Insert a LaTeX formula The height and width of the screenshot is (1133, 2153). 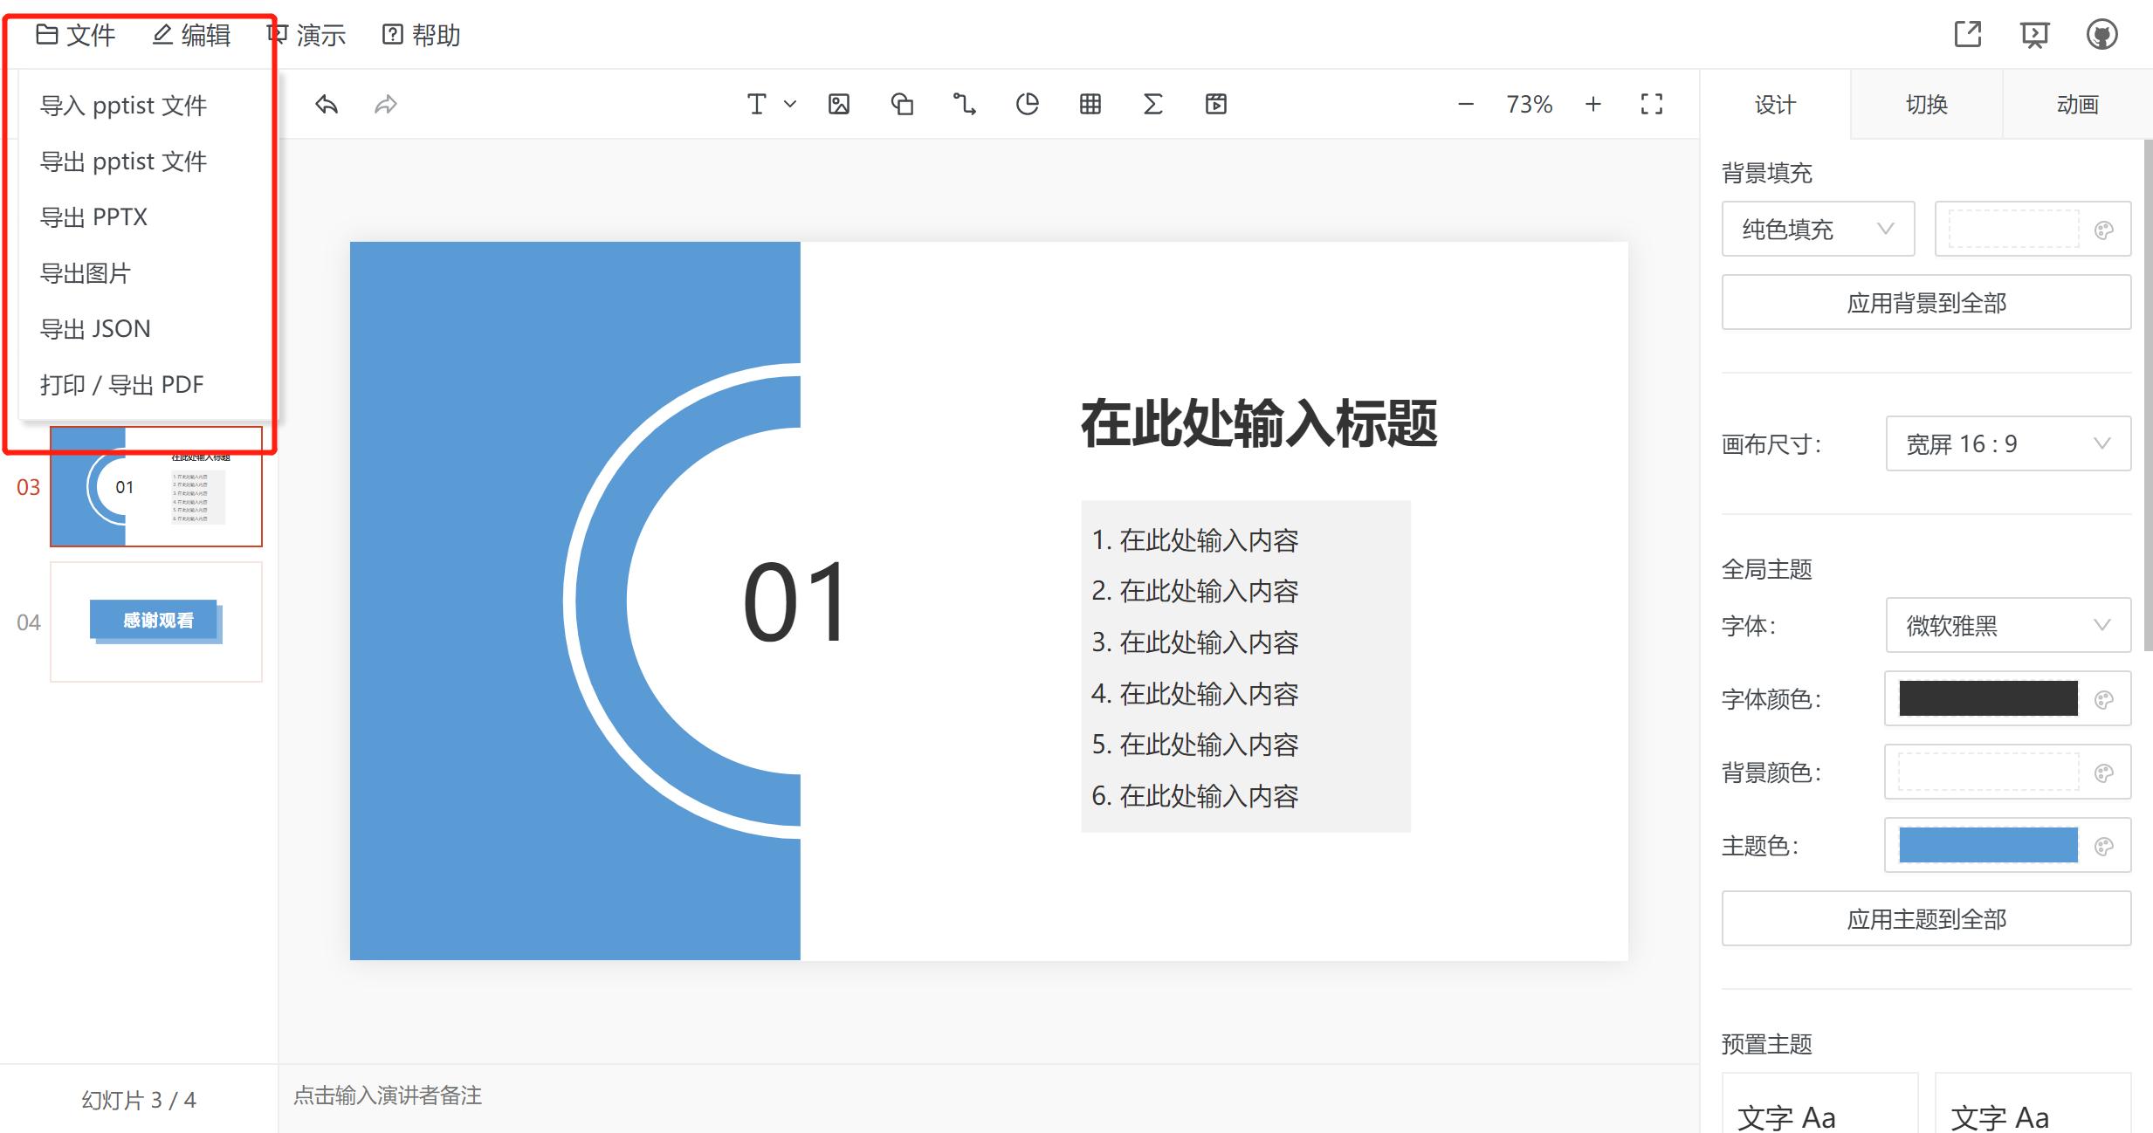[1152, 104]
